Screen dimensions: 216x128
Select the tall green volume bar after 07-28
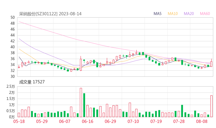tap(182, 111)
